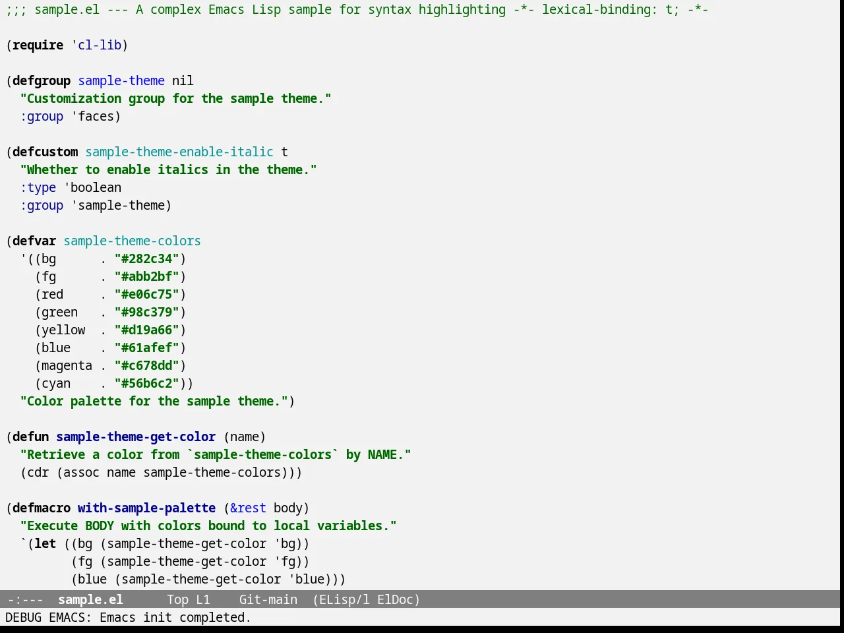Click the let keyword in the macro
This screenshot has height=633, width=844.
45,543
